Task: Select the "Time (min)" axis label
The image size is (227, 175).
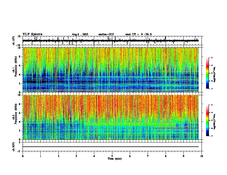Action: tap(115, 159)
